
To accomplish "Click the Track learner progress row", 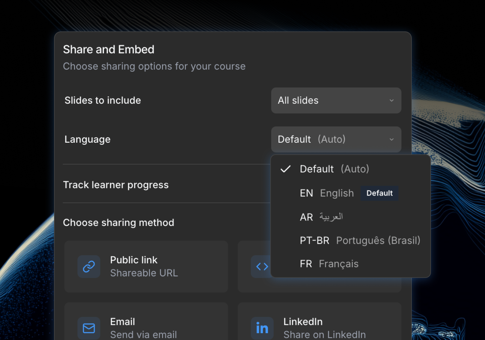I will tap(116, 185).
